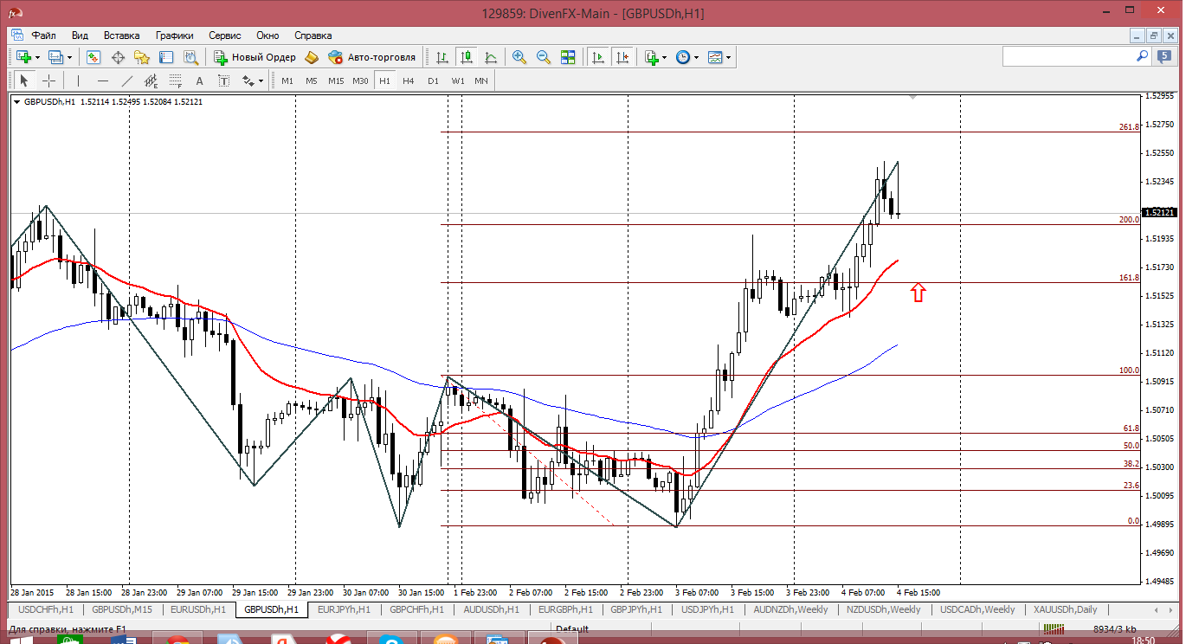Select the H4 timeframe button

click(x=409, y=80)
